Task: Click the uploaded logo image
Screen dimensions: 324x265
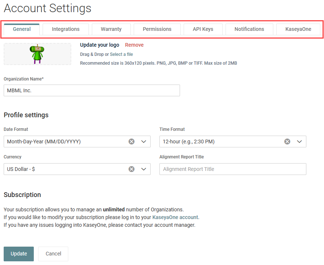Action: click(x=37, y=54)
